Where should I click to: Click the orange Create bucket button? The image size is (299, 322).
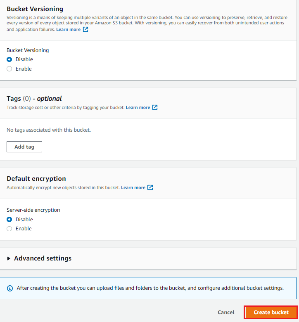pyautogui.click(x=271, y=313)
